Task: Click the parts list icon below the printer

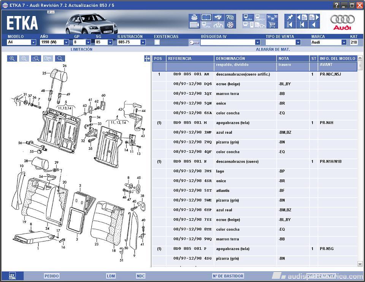Action: point(194,25)
